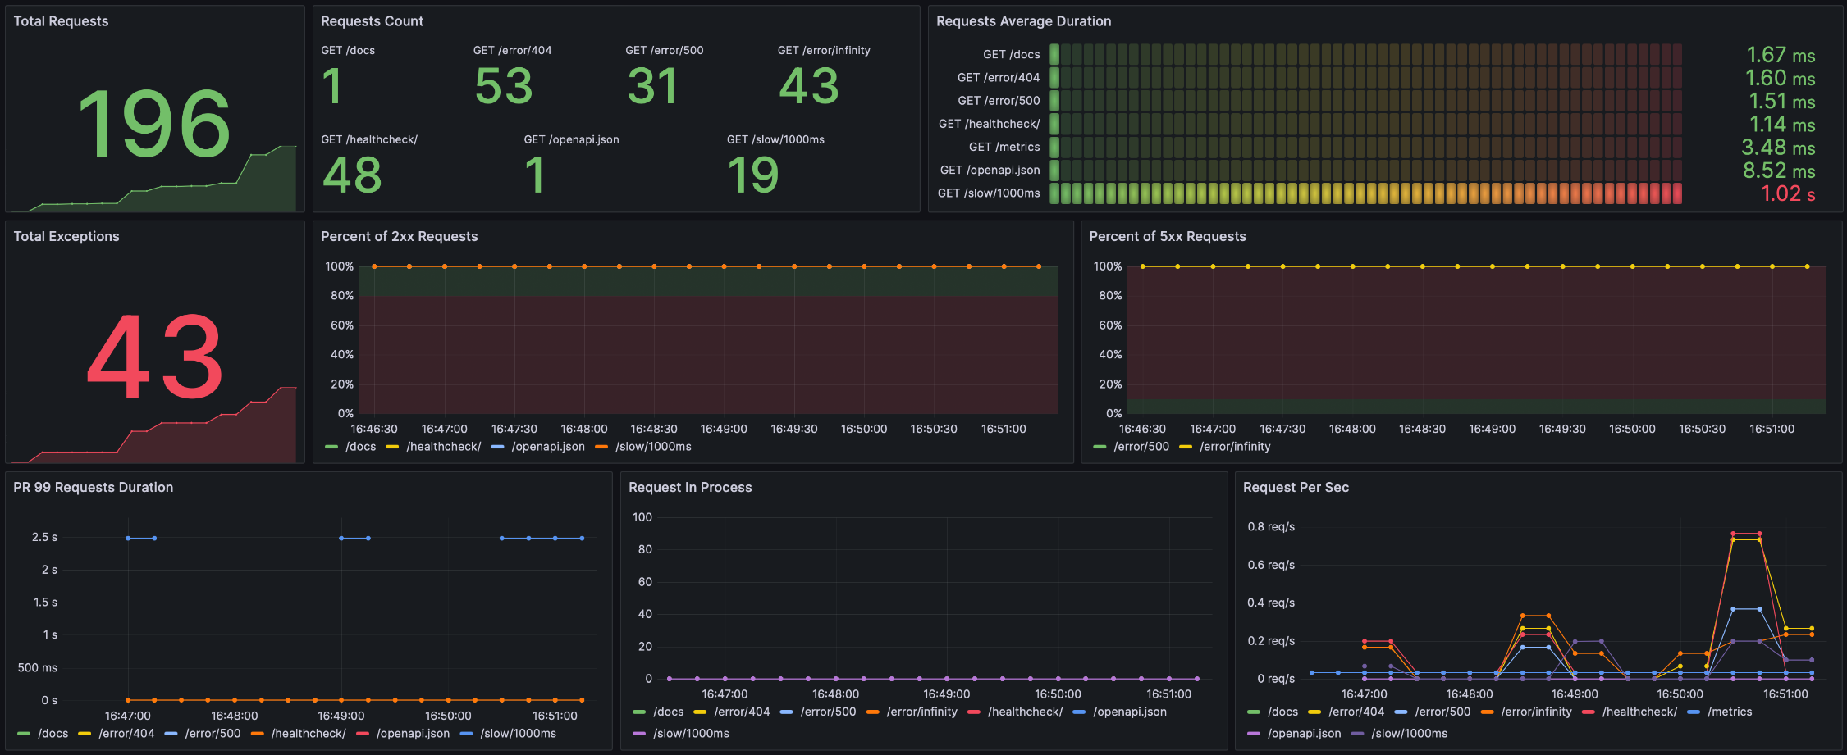Click the GET /metrics row label in Average Duration

(1004, 147)
